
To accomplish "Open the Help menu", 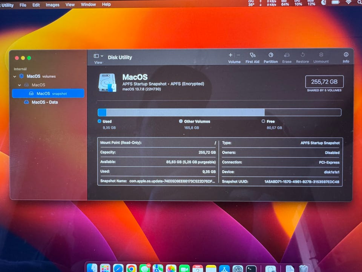I will coord(106,4).
